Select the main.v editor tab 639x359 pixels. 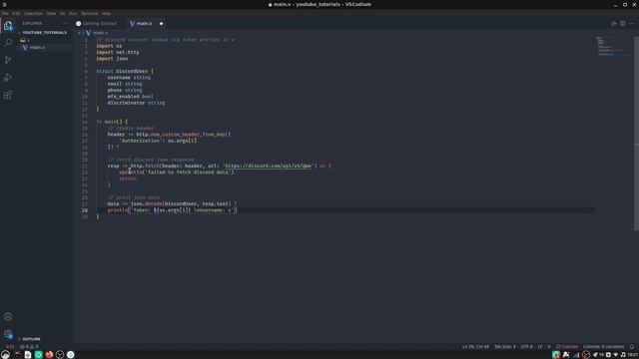144,24
